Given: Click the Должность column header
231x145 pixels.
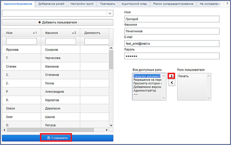Looking at the screenshot, I should [95, 33].
